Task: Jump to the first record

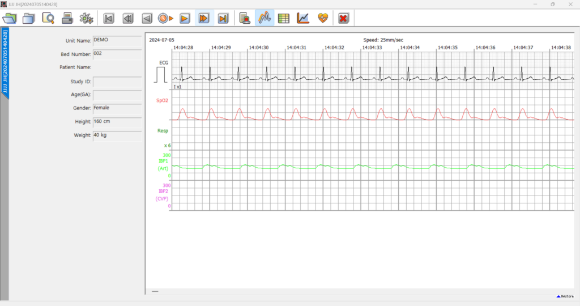Action: click(x=108, y=18)
